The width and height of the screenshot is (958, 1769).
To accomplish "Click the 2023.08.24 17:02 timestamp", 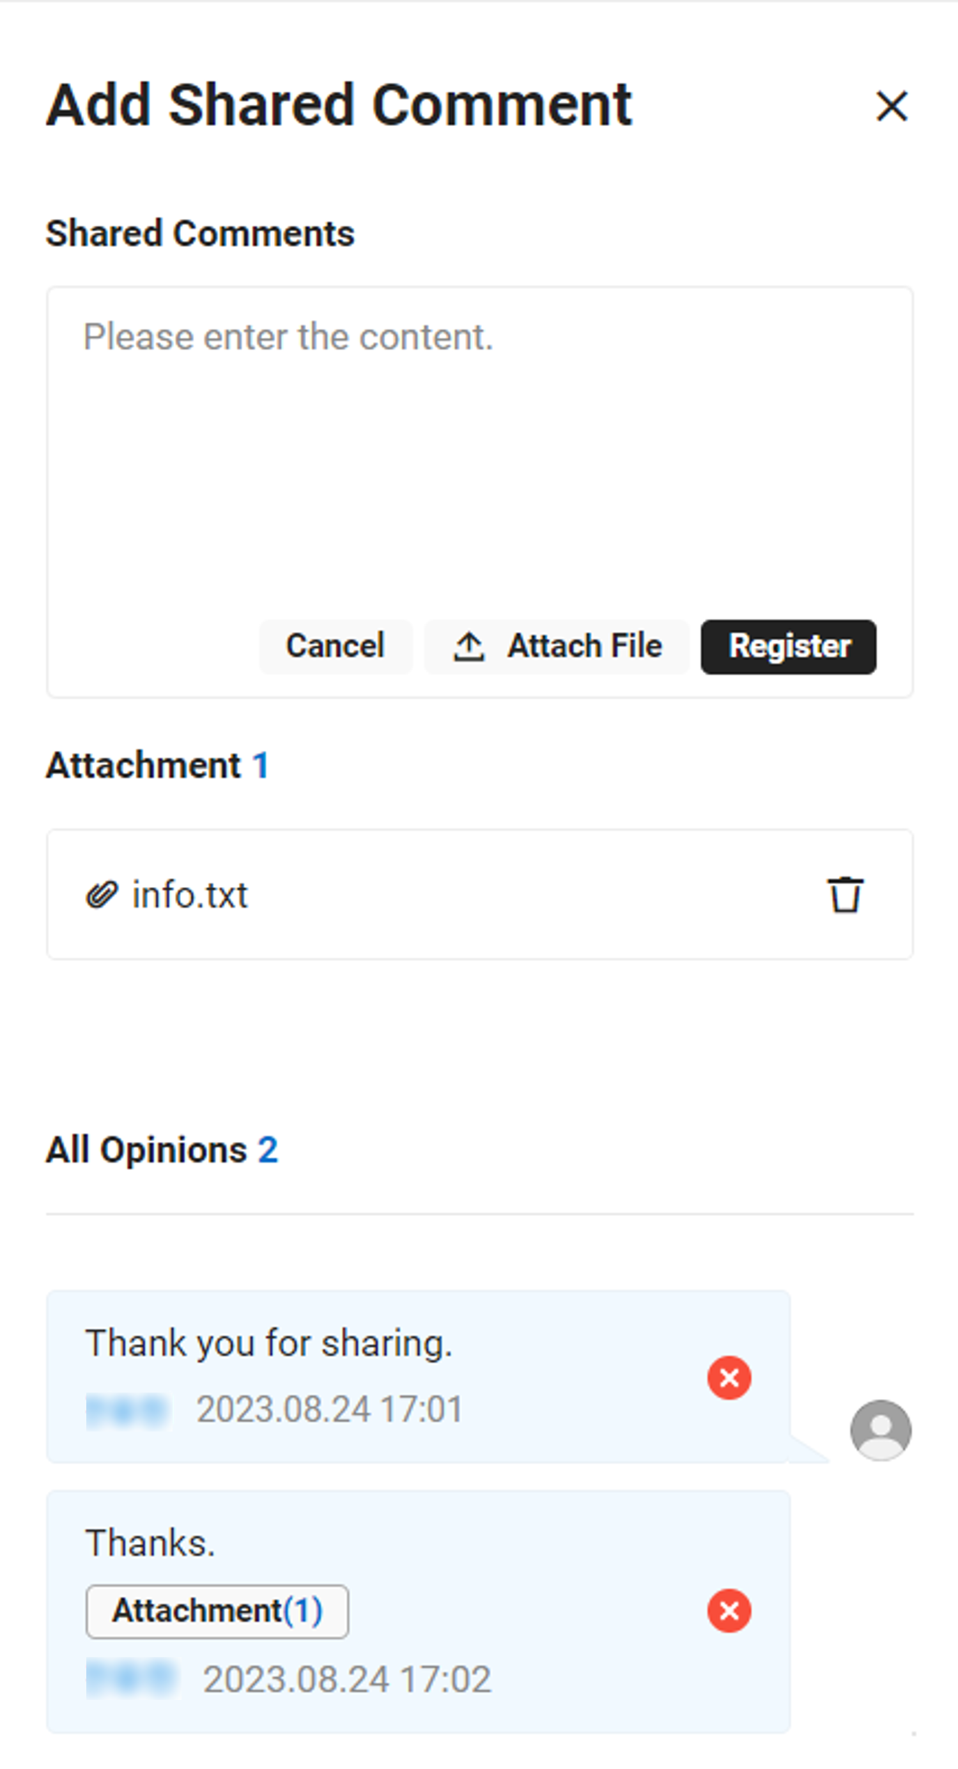I will (x=347, y=1680).
